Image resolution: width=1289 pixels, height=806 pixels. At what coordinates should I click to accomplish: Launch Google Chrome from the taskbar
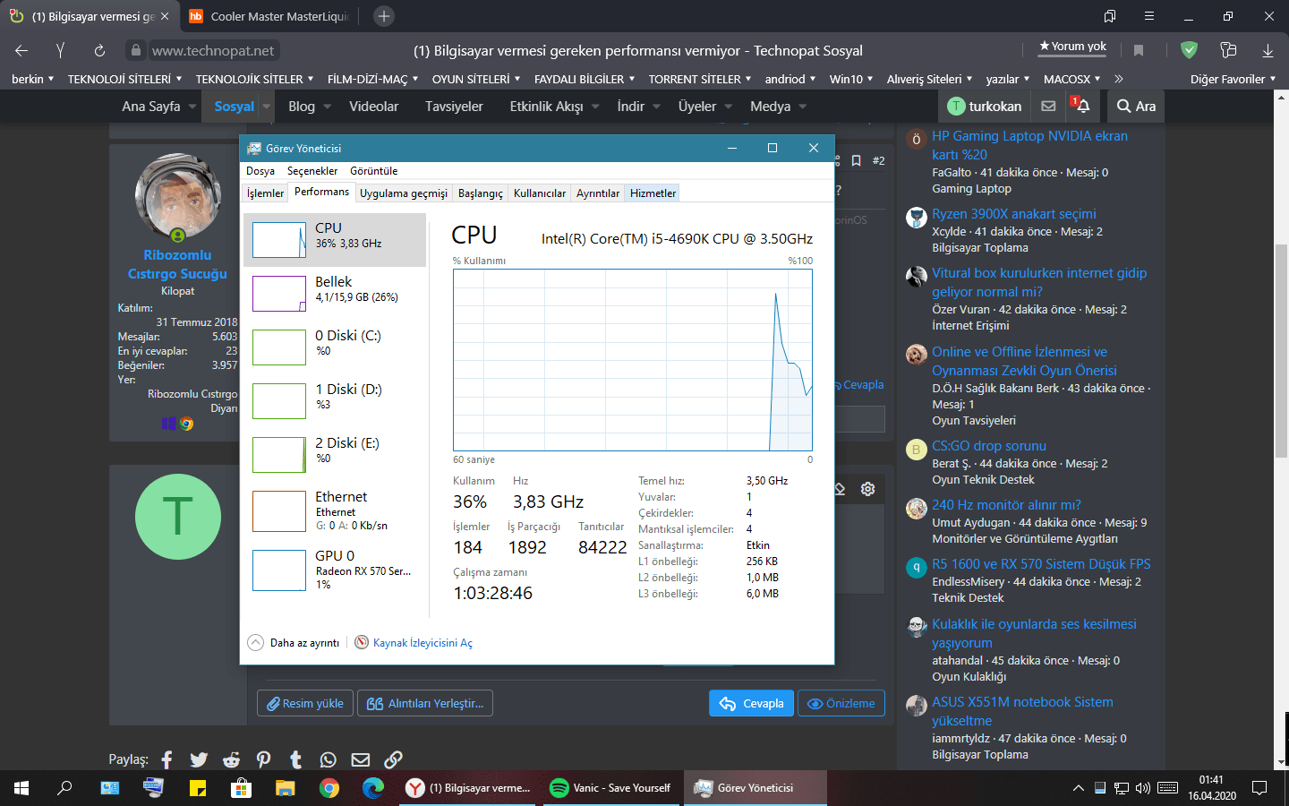(329, 788)
